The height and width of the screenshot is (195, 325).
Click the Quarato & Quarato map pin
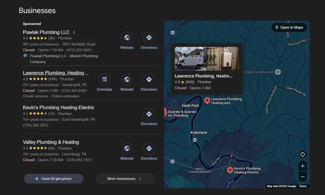click(165, 112)
